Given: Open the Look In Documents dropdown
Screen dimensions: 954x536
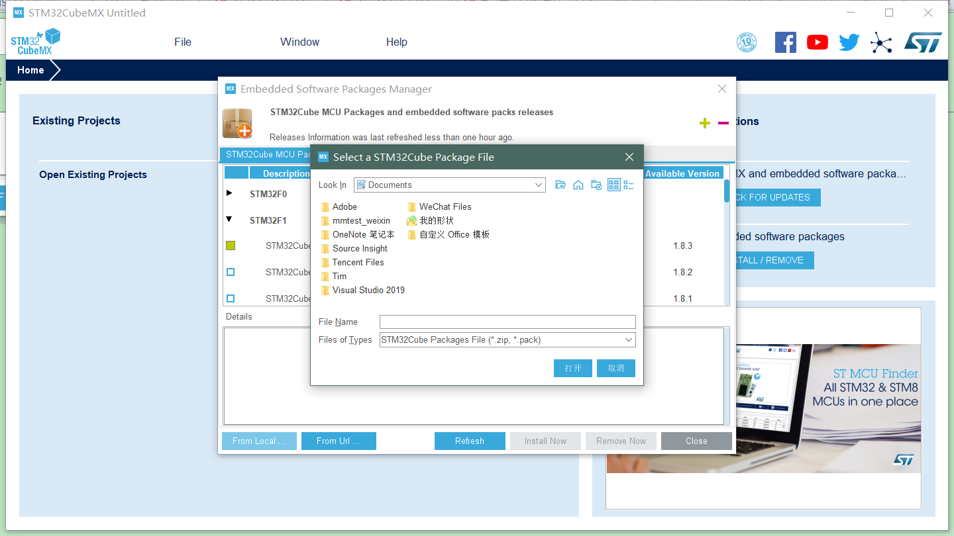Looking at the screenshot, I should [x=450, y=185].
